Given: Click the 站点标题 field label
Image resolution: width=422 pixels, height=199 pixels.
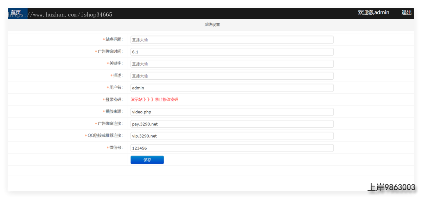Looking at the screenshot, I should pyautogui.click(x=114, y=39).
